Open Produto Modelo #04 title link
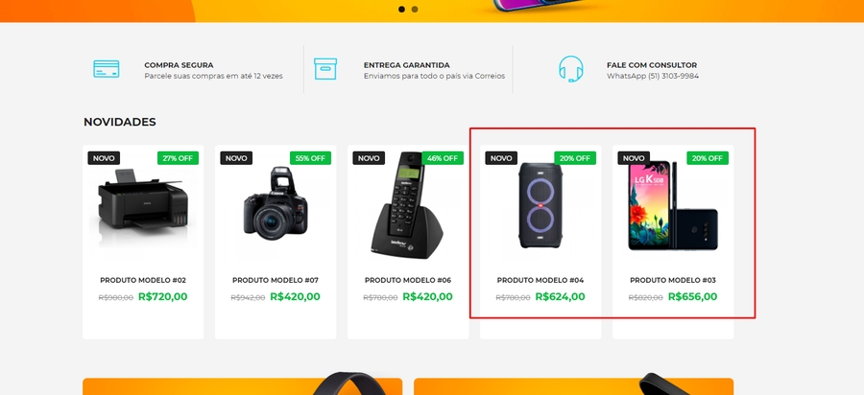 tap(540, 280)
